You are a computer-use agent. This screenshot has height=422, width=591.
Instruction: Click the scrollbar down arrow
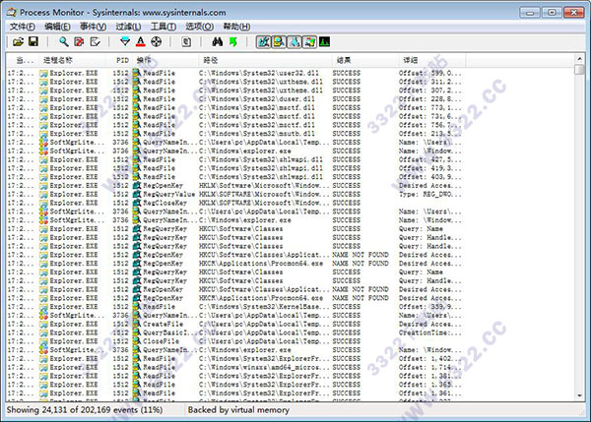(x=579, y=396)
